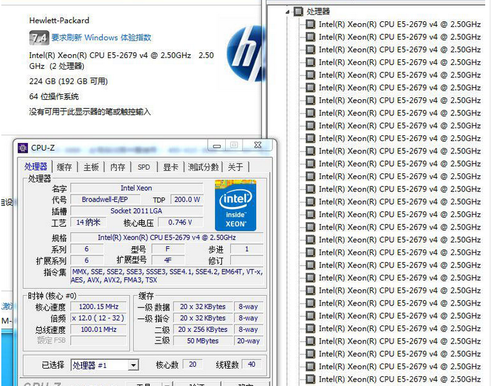This screenshot has width=491, height=386.
Task: Click the 名字 field showing Intel Xeon
Action: point(137,188)
